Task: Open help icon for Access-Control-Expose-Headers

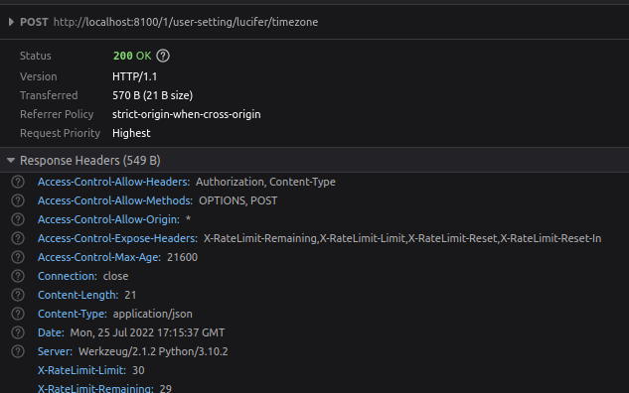Action: (18, 238)
